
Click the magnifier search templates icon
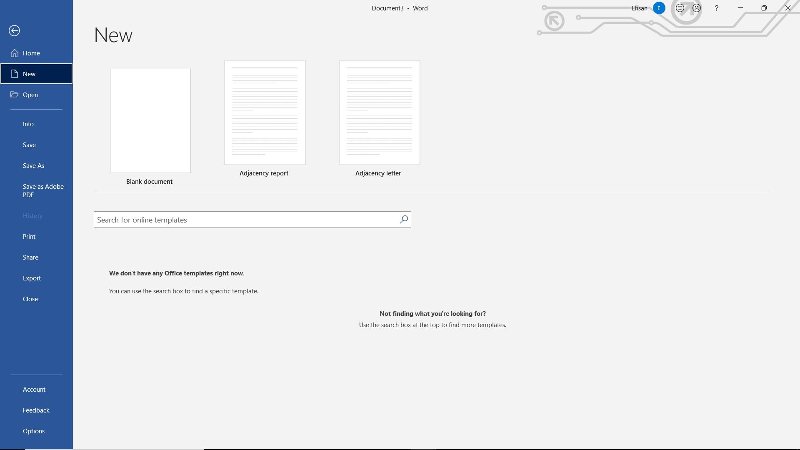click(x=403, y=220)
